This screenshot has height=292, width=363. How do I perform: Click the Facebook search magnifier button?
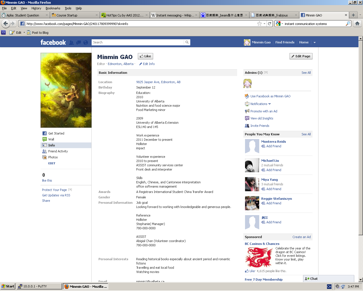[187, 42]
